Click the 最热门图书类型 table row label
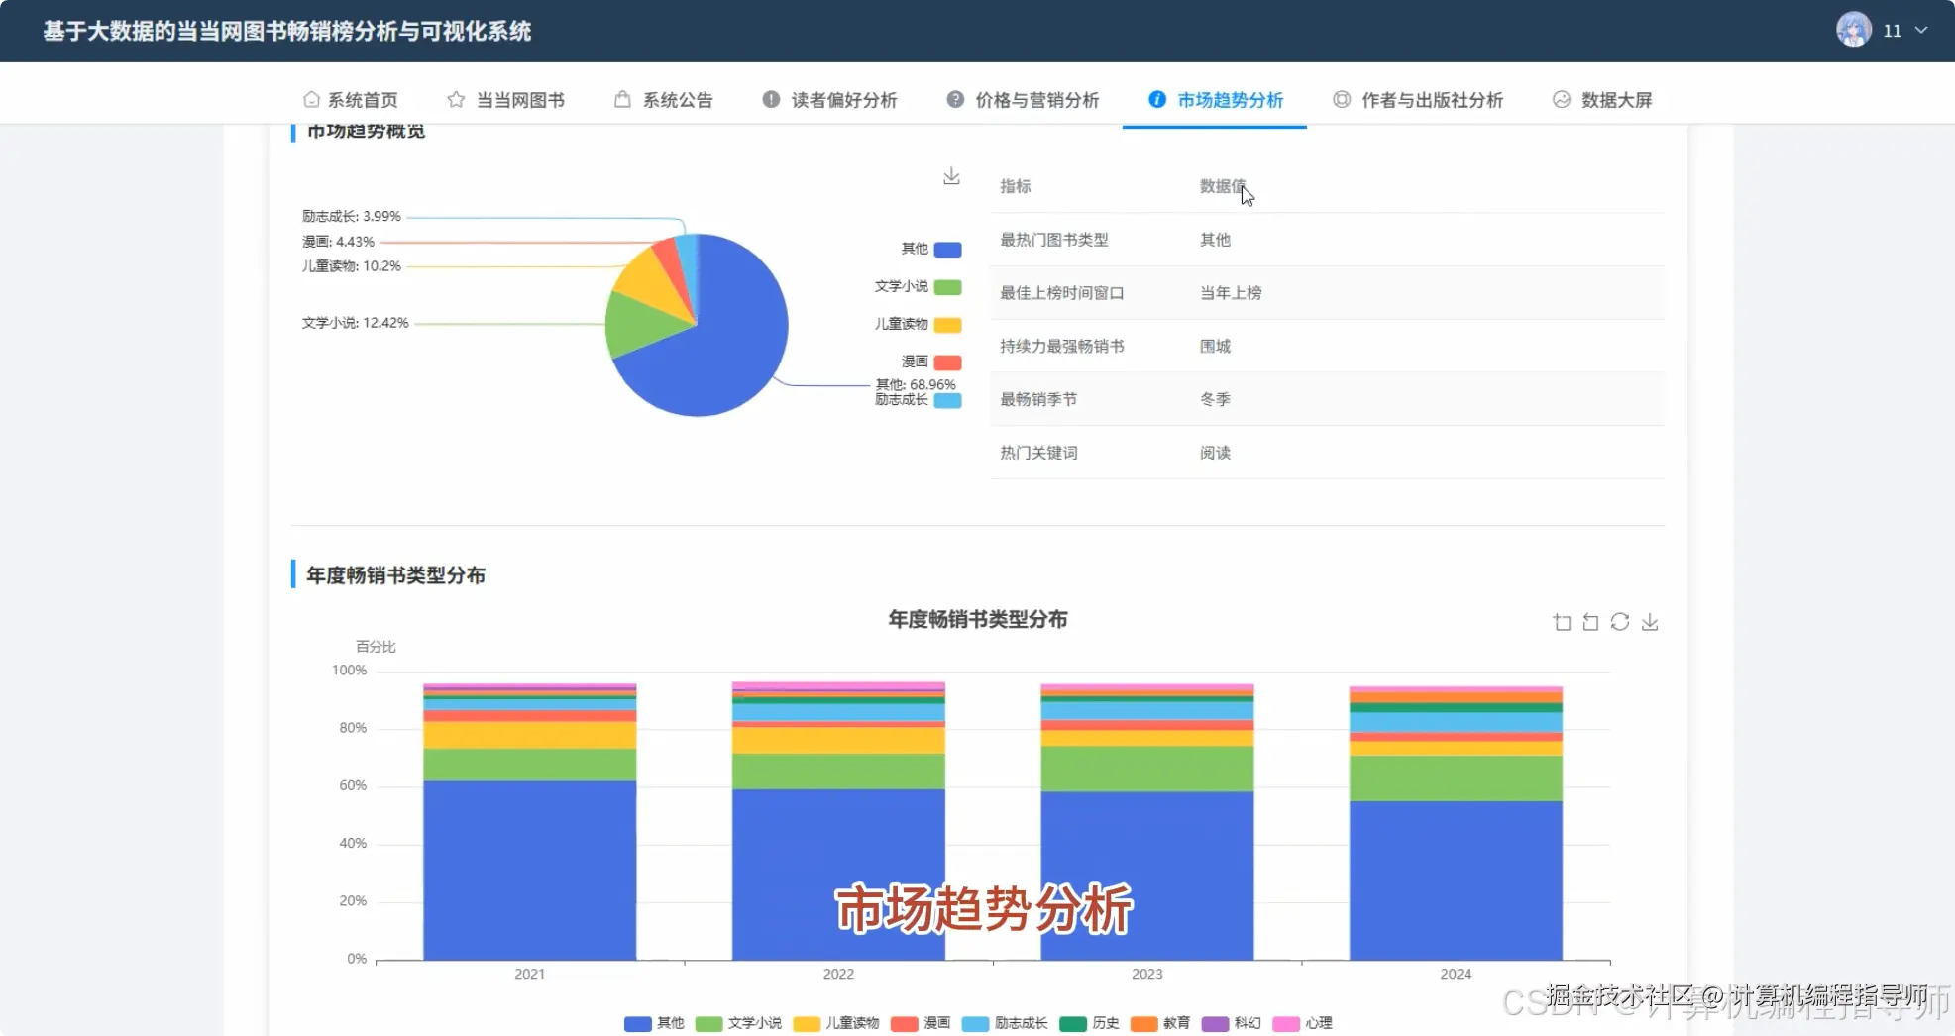The height and width of the screenshot is (1036, 1955). 1054,240
